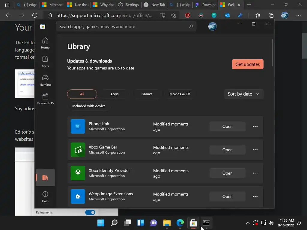
Task: Switch to the Settings browser tab
Action: tap(129, 5)
